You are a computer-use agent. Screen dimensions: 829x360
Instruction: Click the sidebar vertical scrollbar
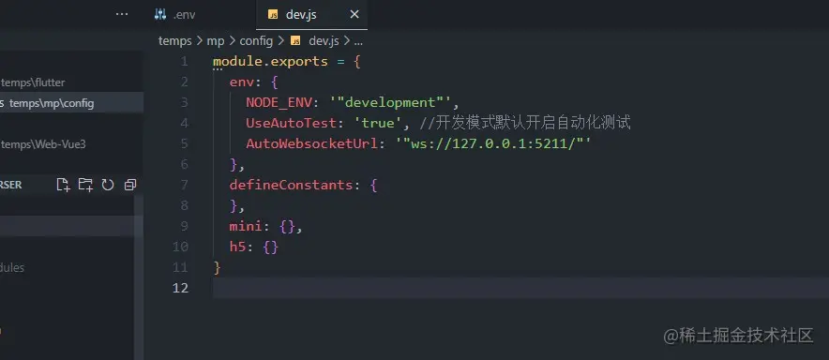[139, 277]
